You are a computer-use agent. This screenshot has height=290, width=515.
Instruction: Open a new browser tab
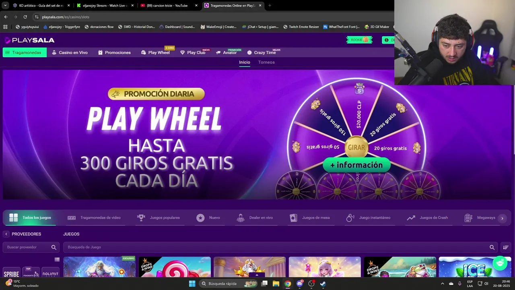click(x=270, y=6)
